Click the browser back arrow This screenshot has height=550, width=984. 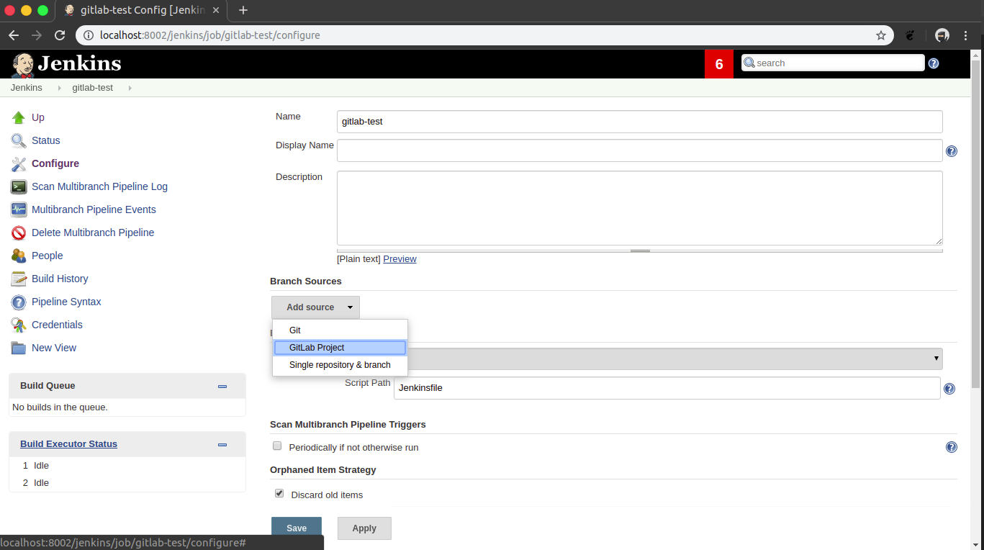14,35
